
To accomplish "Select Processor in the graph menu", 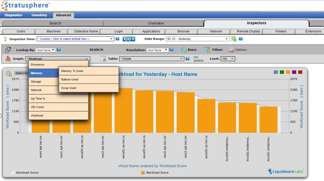I will pos(58,64).
